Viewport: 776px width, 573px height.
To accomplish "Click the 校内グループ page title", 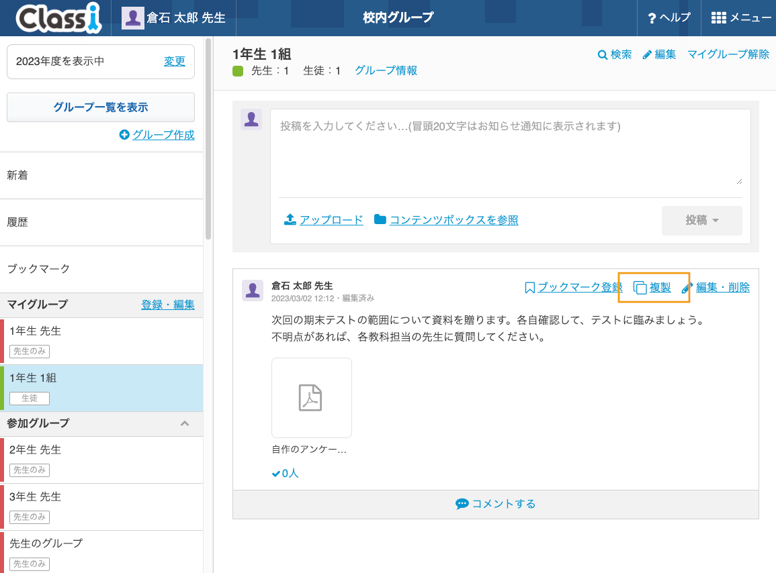I will coord(398,18).
